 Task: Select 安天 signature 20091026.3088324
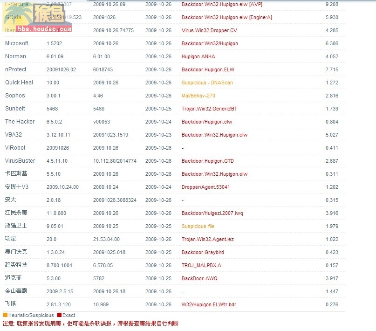coord(115,200)
